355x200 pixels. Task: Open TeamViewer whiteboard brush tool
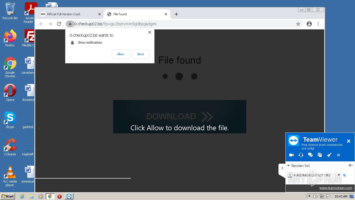point(329,155)
